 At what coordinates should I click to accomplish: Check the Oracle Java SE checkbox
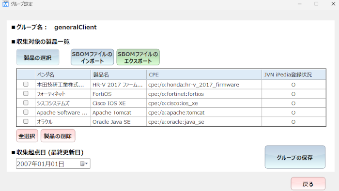click(x=26, y=121)
